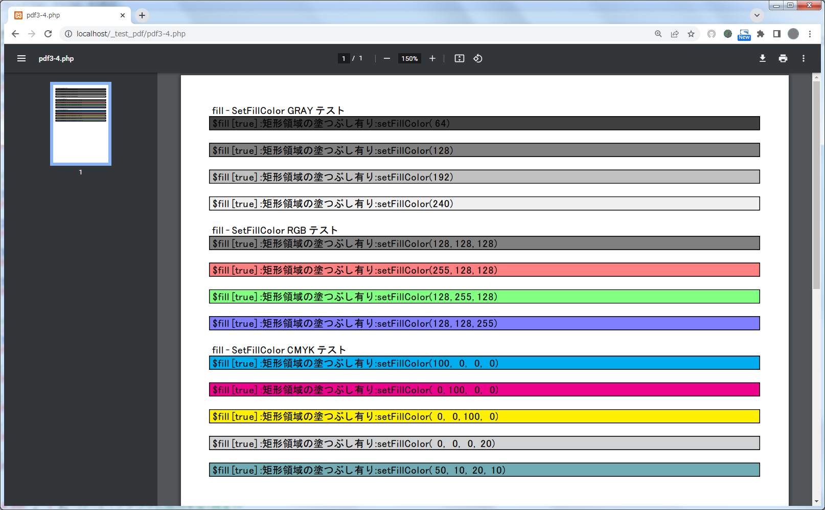825x510 pixels.
Task: Open the Chrome profile avatar
Action: pyautogui.click(x=793, y=34)
